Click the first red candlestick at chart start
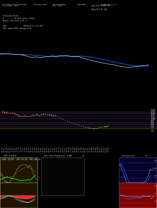This screenshot has width=157, height=208. pyautogui.click(x=3, y=112)
